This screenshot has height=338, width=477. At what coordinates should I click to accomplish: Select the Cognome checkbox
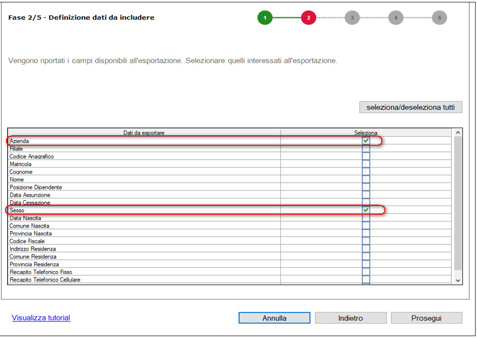[x=366, y=172]
